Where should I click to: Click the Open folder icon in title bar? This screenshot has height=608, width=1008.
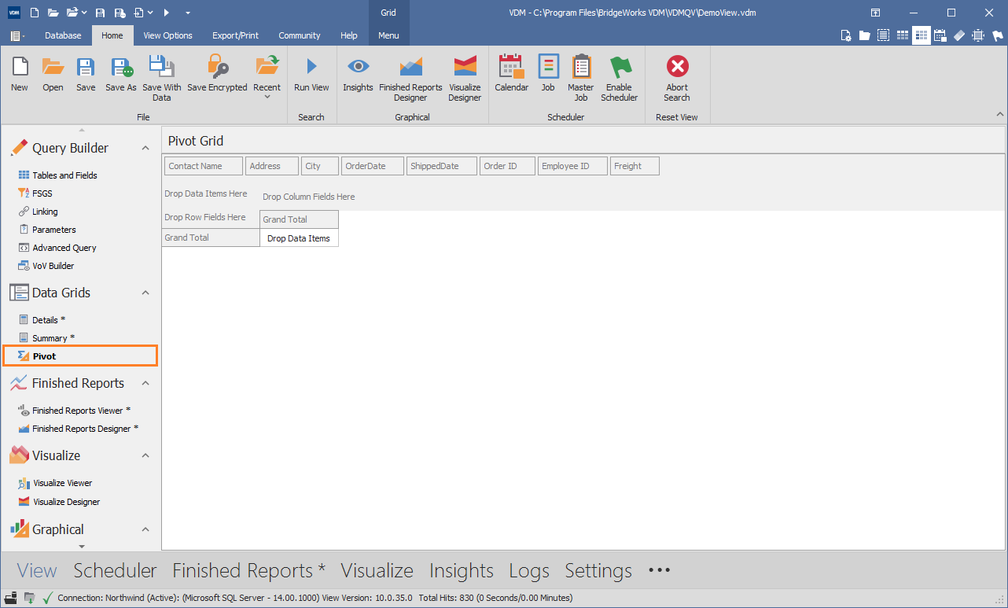point(53,13)
